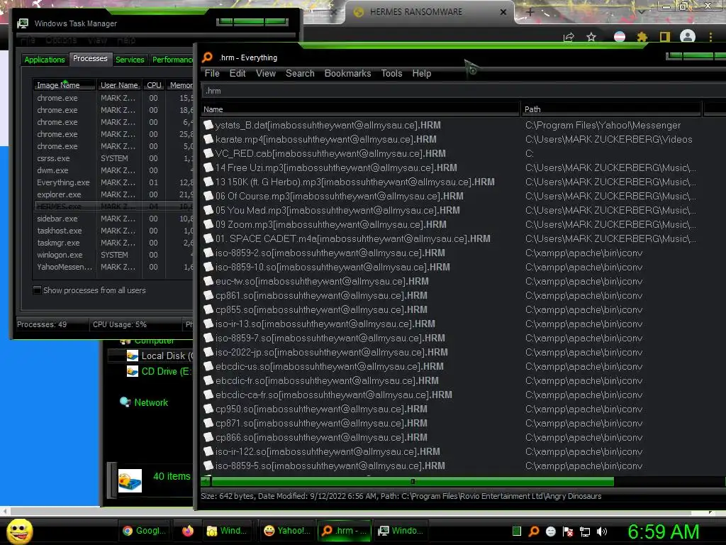Click the Everything search tray icon
The height and width of the screenshot is (545, 726).
tap(534, 531)
